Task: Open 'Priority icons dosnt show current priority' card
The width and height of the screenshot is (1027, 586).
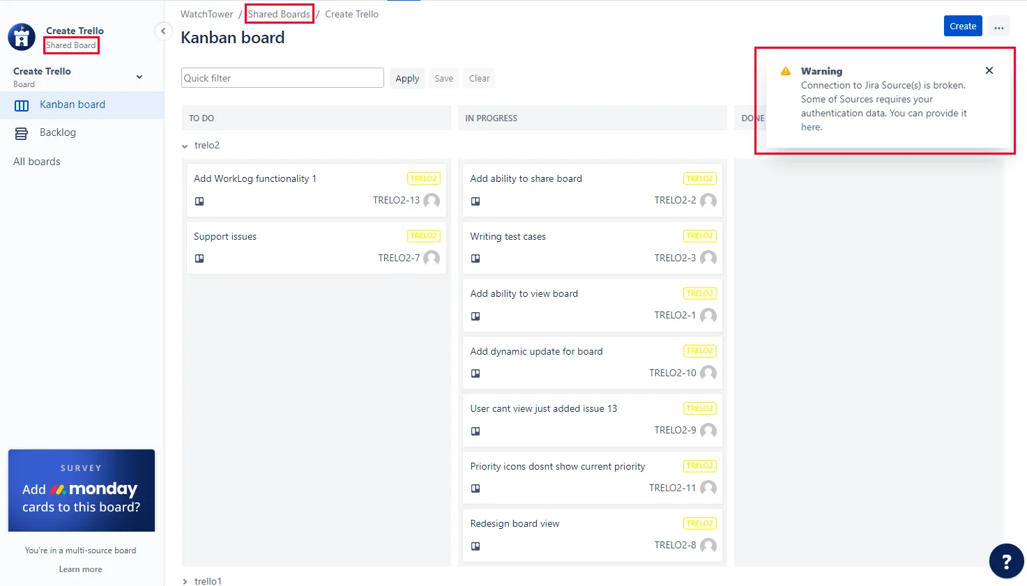Action: [593, 477]
